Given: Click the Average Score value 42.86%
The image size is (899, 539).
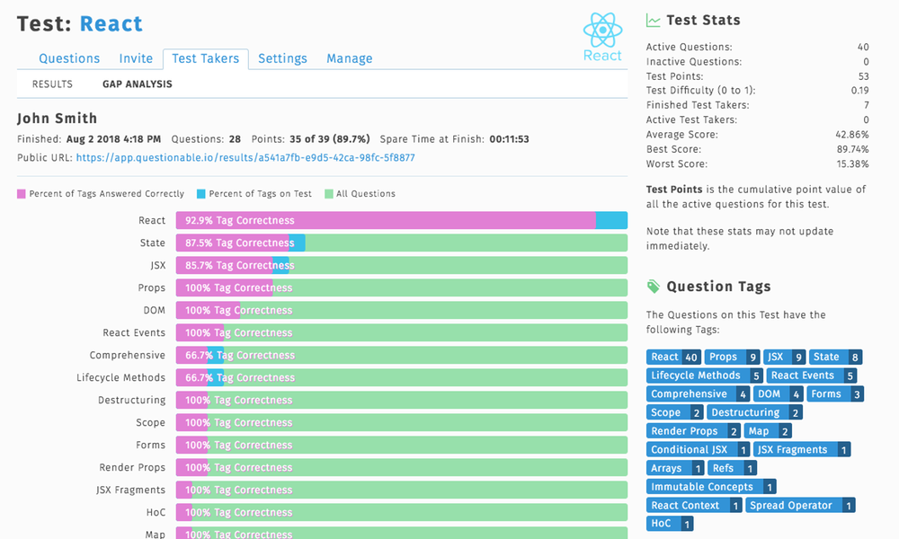Looking at the screenshot, I should click(851, 135).
